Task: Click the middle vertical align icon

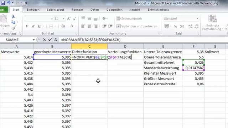Action: pos(89,18)
